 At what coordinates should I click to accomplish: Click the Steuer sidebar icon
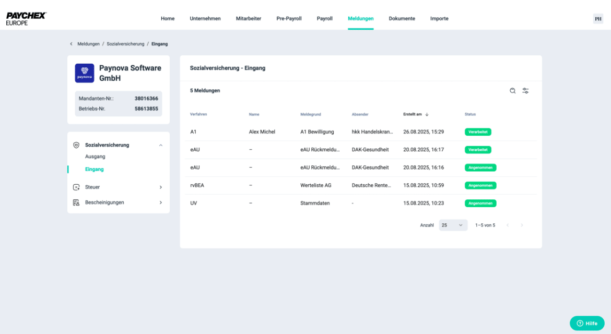click(x=76, y=187)
